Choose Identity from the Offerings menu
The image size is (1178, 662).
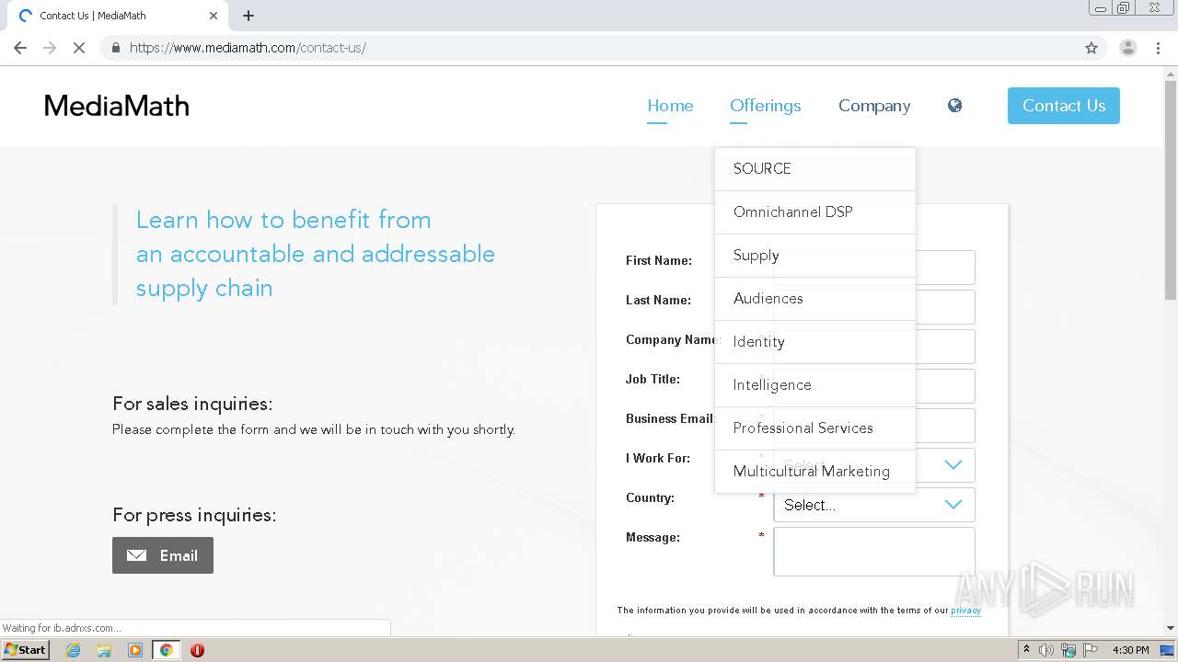[815, 342]
